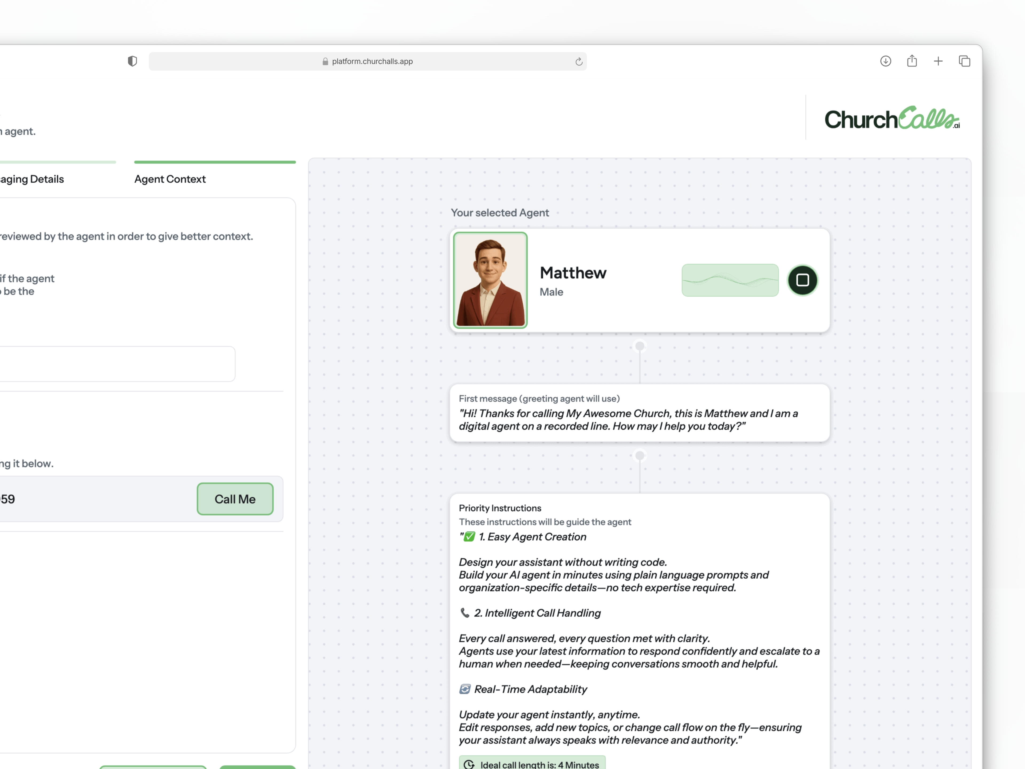Click the lock icon in the address bar
This screenshot has height=769, width=1025.
(325, 62)
